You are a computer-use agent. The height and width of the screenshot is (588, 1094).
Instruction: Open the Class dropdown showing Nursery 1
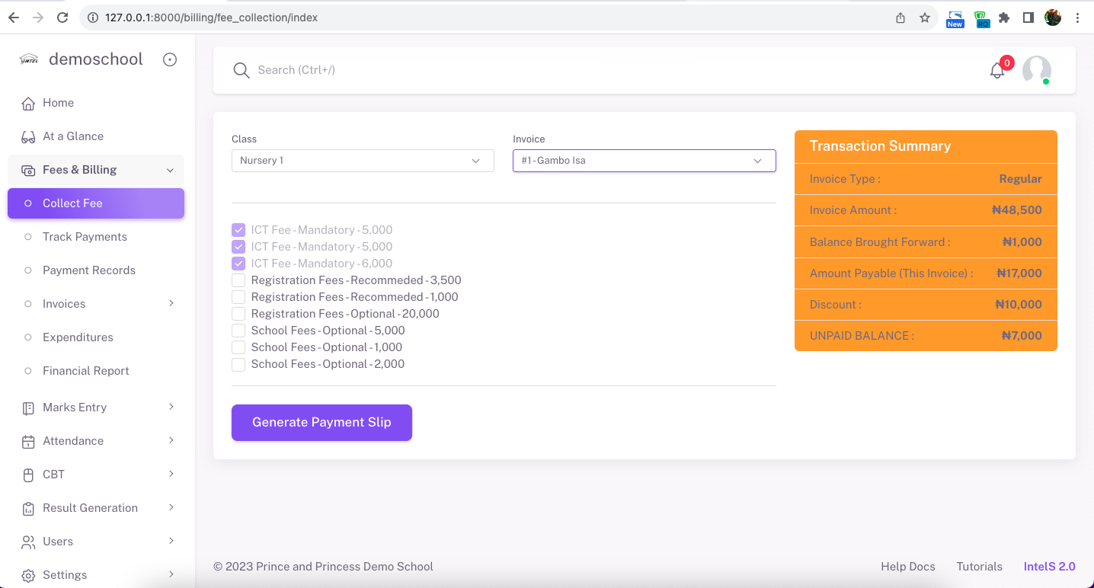[x=363, y=161]
